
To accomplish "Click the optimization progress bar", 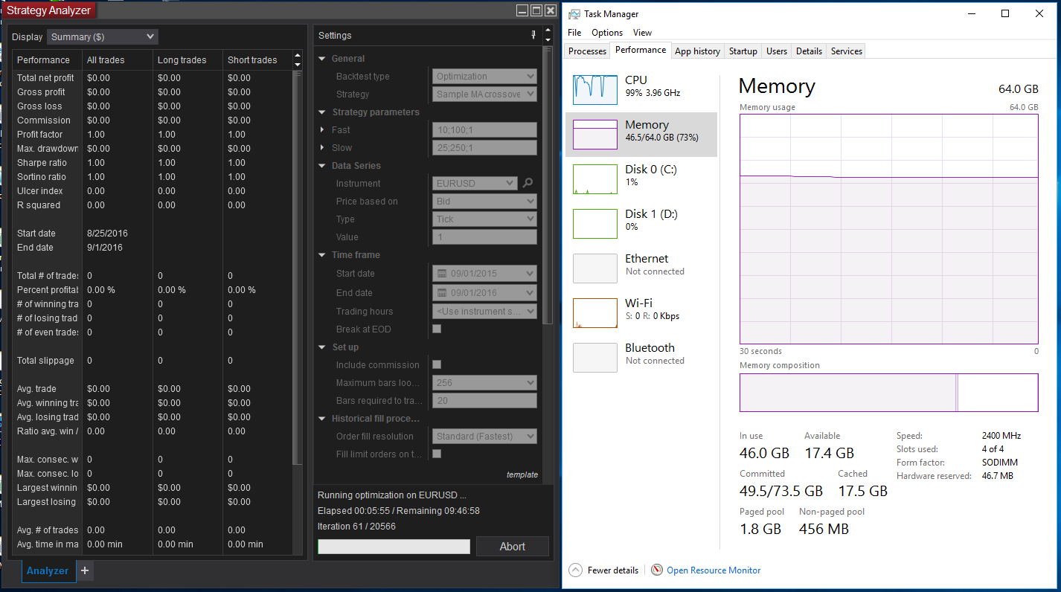I will (x=394, y=547).
